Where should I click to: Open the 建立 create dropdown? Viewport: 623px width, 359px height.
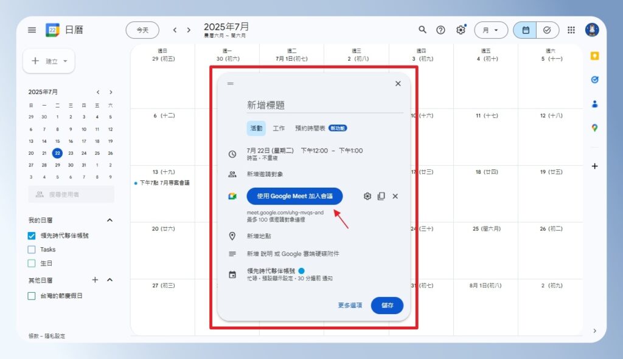click(x=49, y=61)
